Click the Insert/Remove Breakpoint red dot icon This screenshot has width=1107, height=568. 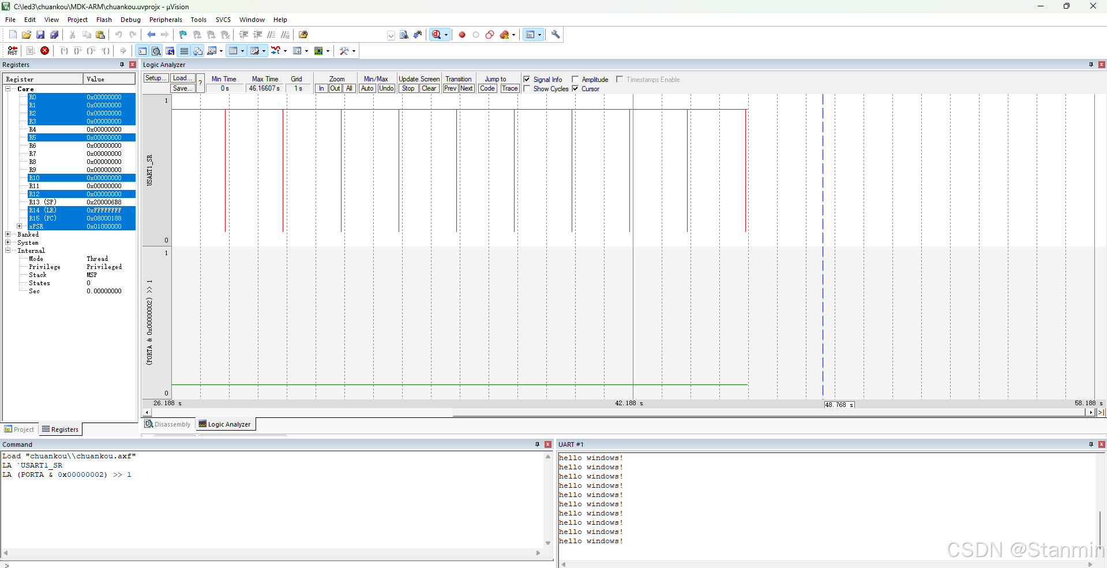point(462,35)
